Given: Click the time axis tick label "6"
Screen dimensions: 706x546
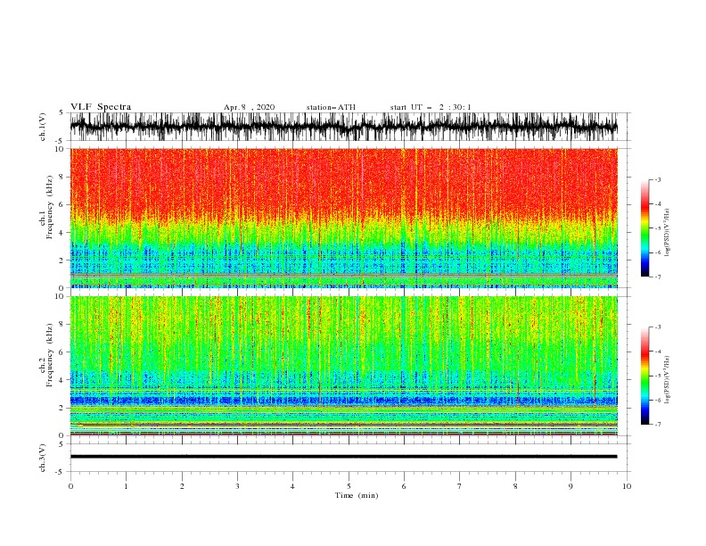Looking at the screenshot, I should (x=404, y=486).
